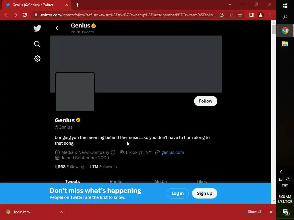Open the Settings gear in Twitter sidebar

[37, 58]
